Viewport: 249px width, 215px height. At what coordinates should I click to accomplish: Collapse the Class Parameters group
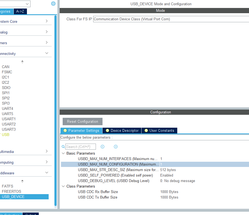63,186
